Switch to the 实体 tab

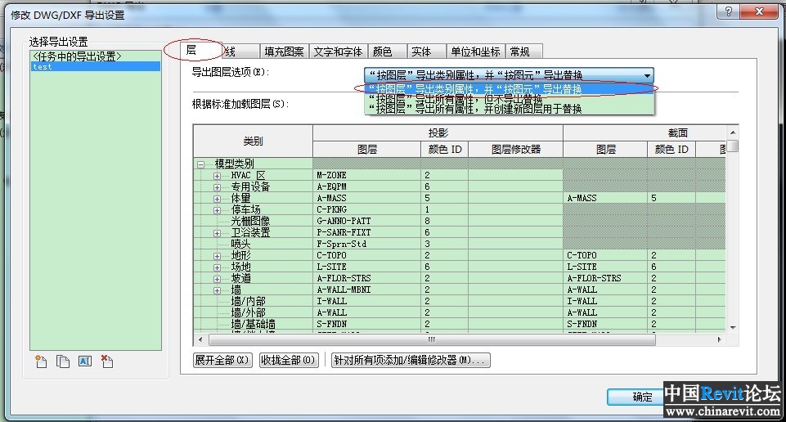pos(426,52)
